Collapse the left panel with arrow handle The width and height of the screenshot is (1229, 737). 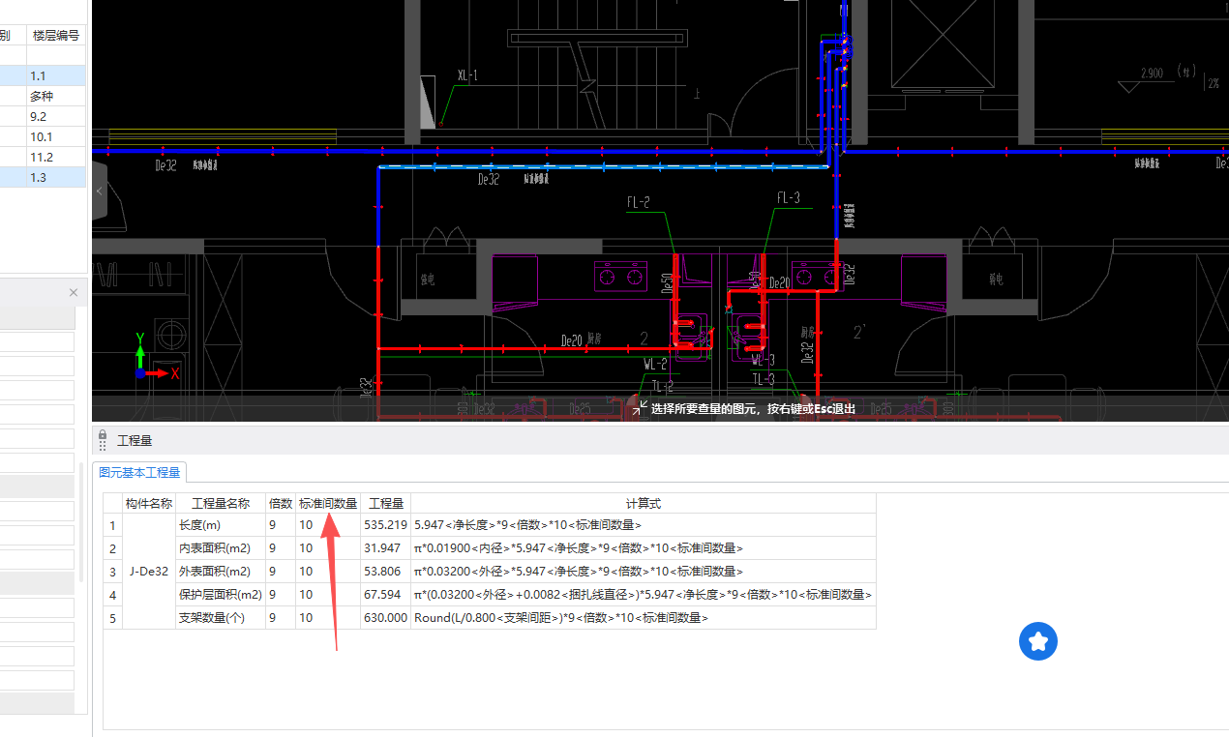pos(100,192)
